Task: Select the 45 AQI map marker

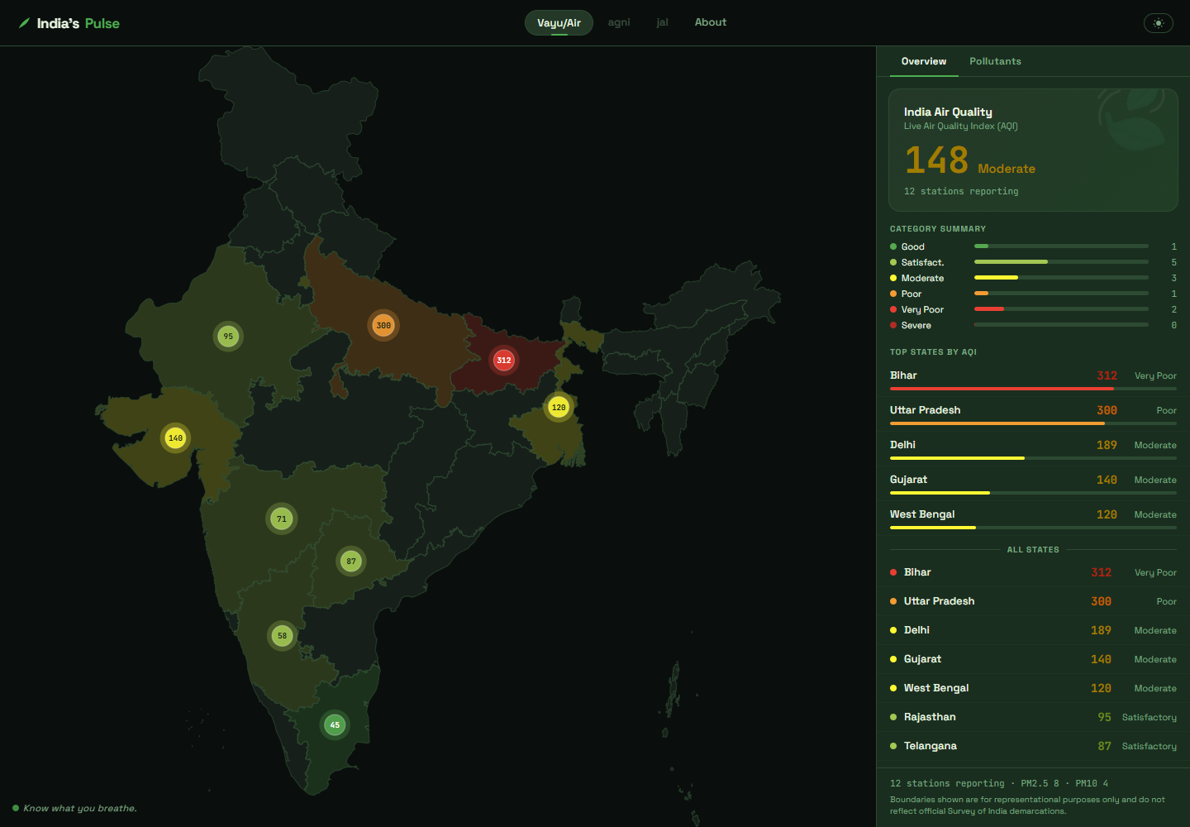Action: click(335, 724)
